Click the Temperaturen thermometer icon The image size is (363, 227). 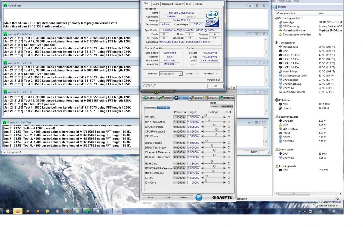277,43
